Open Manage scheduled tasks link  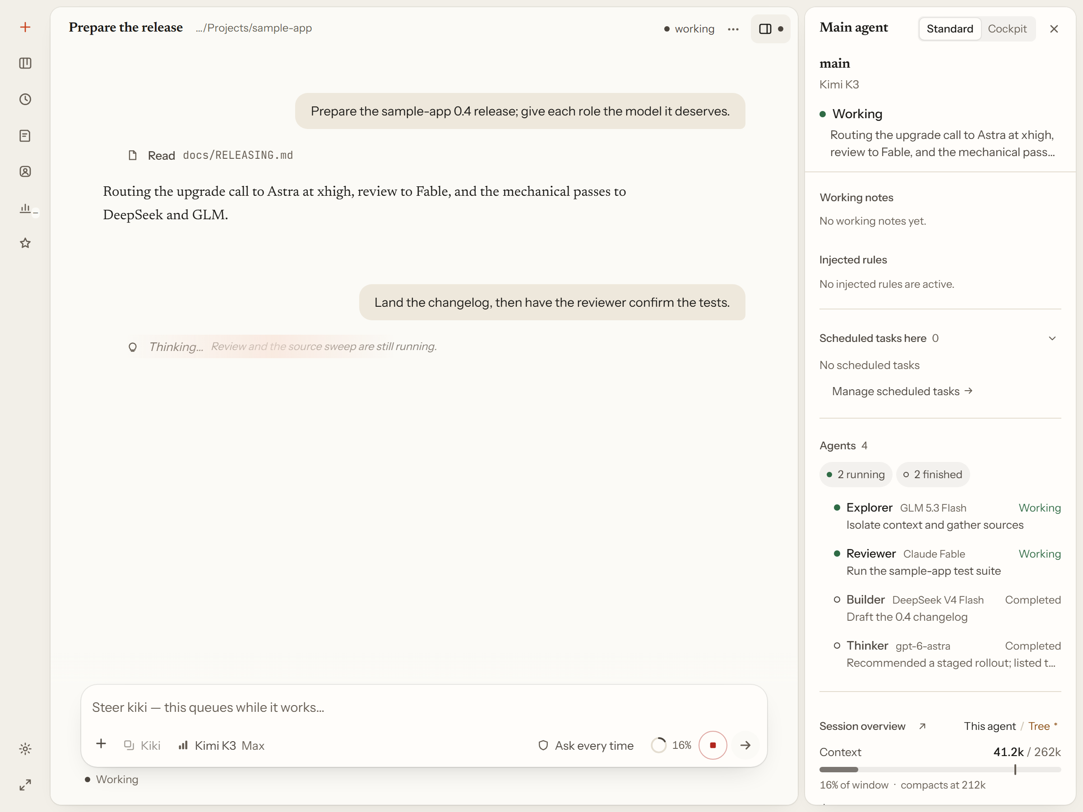902,391
